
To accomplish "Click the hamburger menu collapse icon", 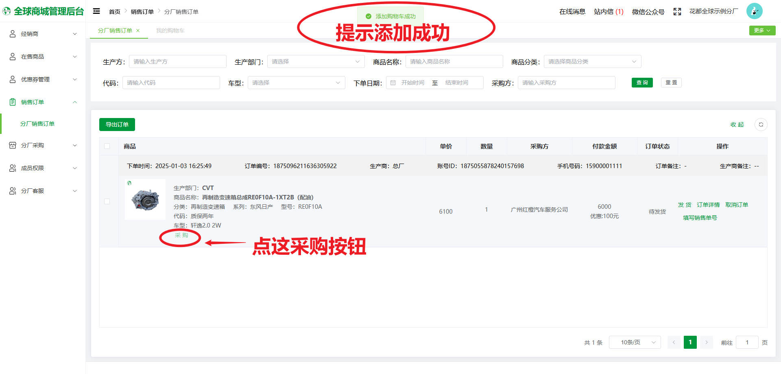I will (x=96, y=11).
